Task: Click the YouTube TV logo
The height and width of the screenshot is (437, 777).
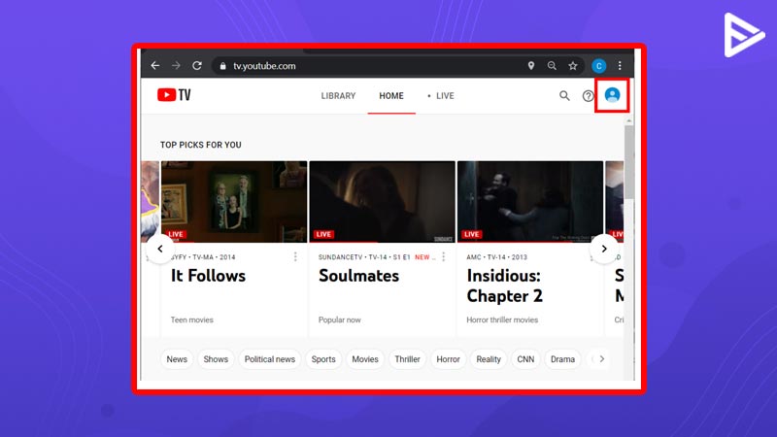Action: (174, 94)
